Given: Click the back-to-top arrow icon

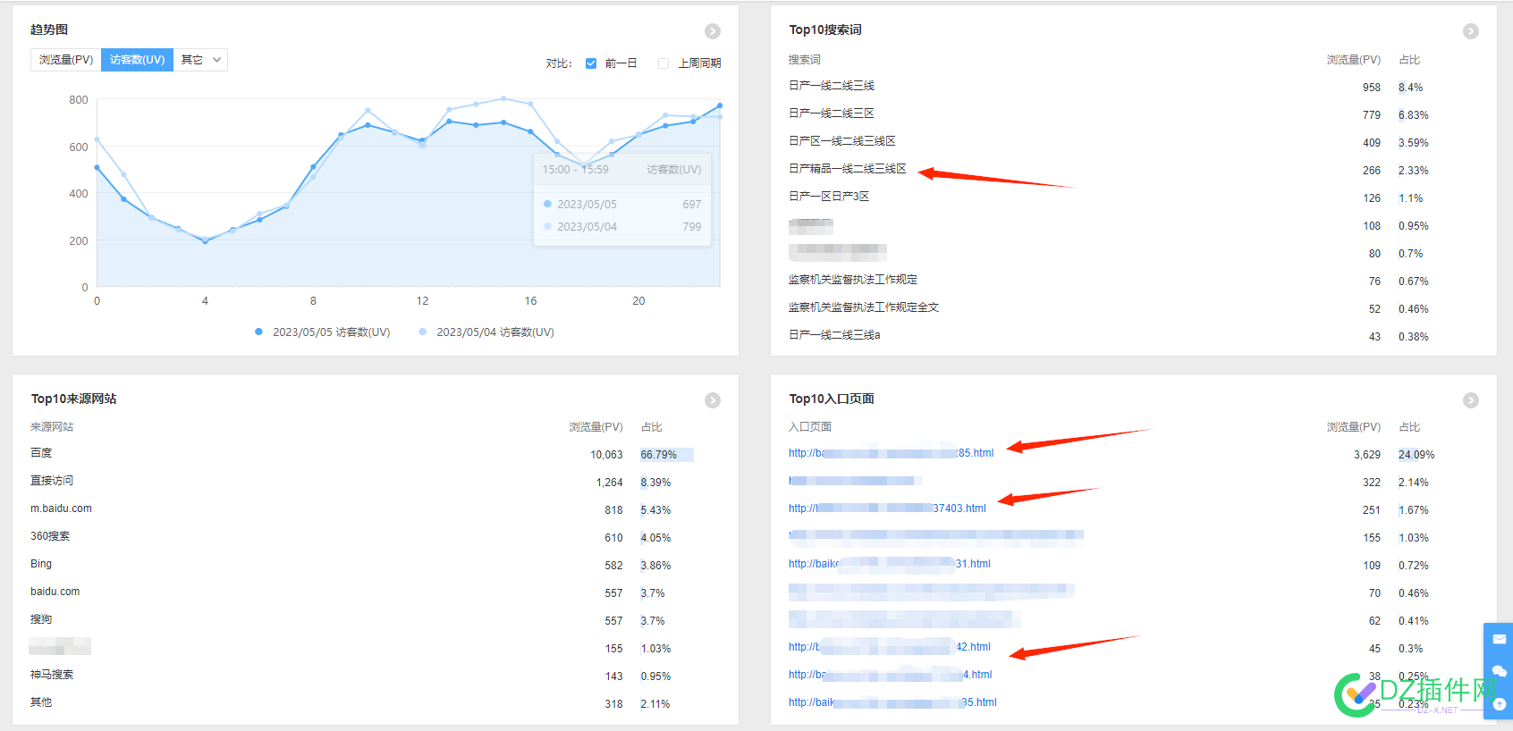Looking at the screenshot, I should pos(1500,703).
